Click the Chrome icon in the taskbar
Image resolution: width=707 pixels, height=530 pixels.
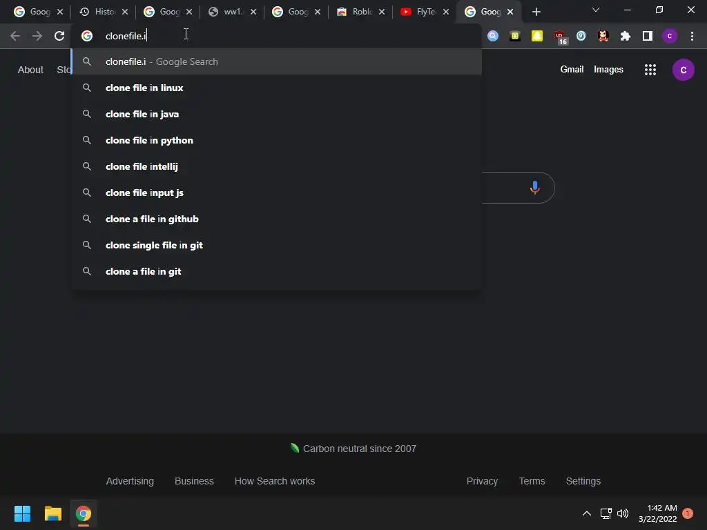[x=84, y=513]
